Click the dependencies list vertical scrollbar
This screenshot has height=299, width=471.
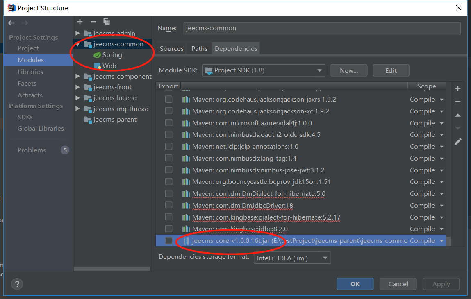pos(448,241)
